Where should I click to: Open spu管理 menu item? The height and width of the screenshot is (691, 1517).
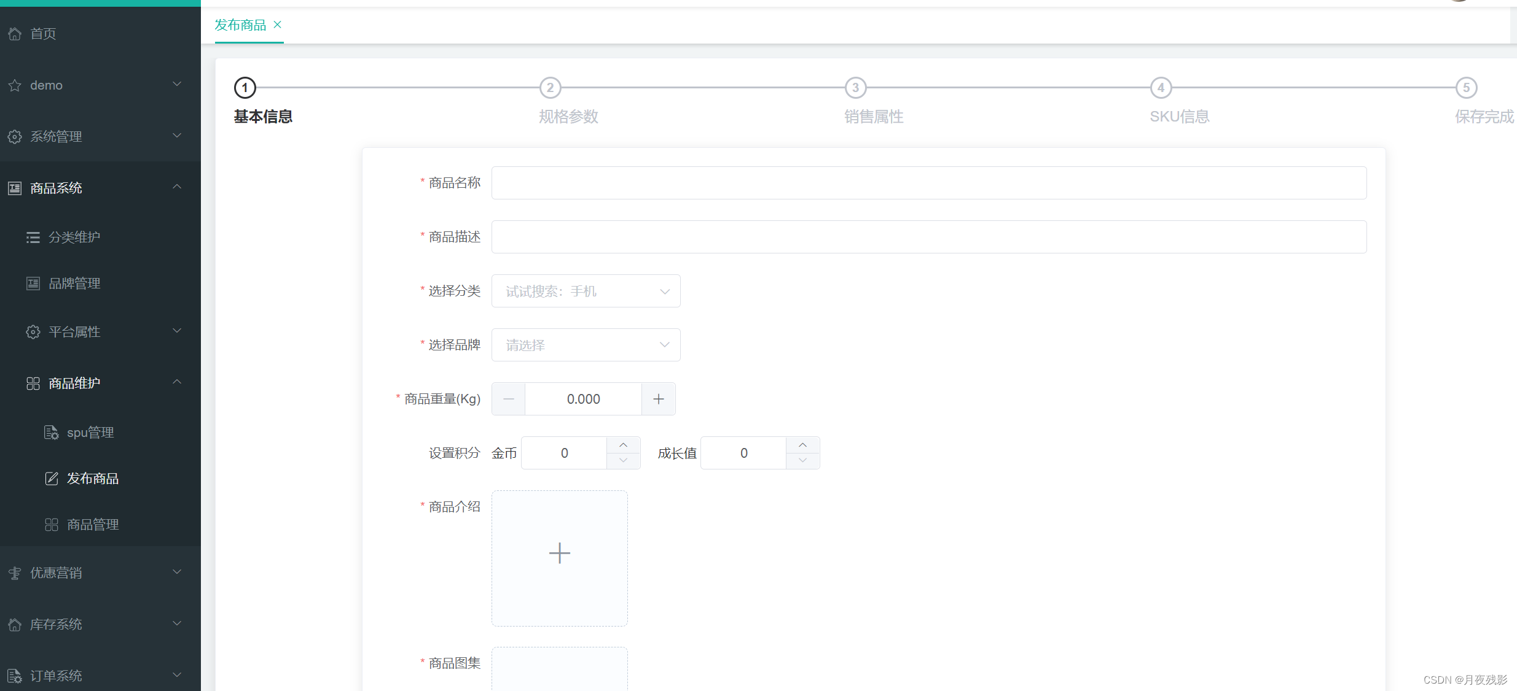100,432
